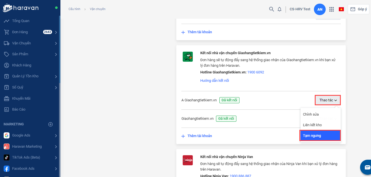Click Giaohangtietkiem hotline 1900 6092

click(256, 72)
